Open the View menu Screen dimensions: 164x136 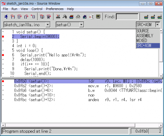(x=24, y=9)
